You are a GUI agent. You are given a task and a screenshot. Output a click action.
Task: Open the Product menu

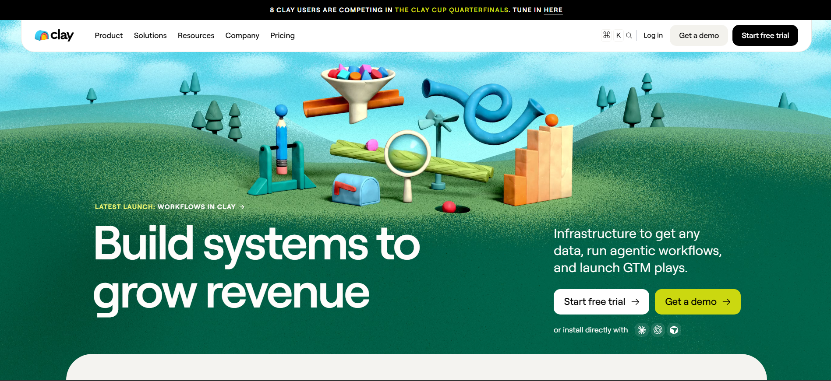pyautogui.click(x=109, y=35)
